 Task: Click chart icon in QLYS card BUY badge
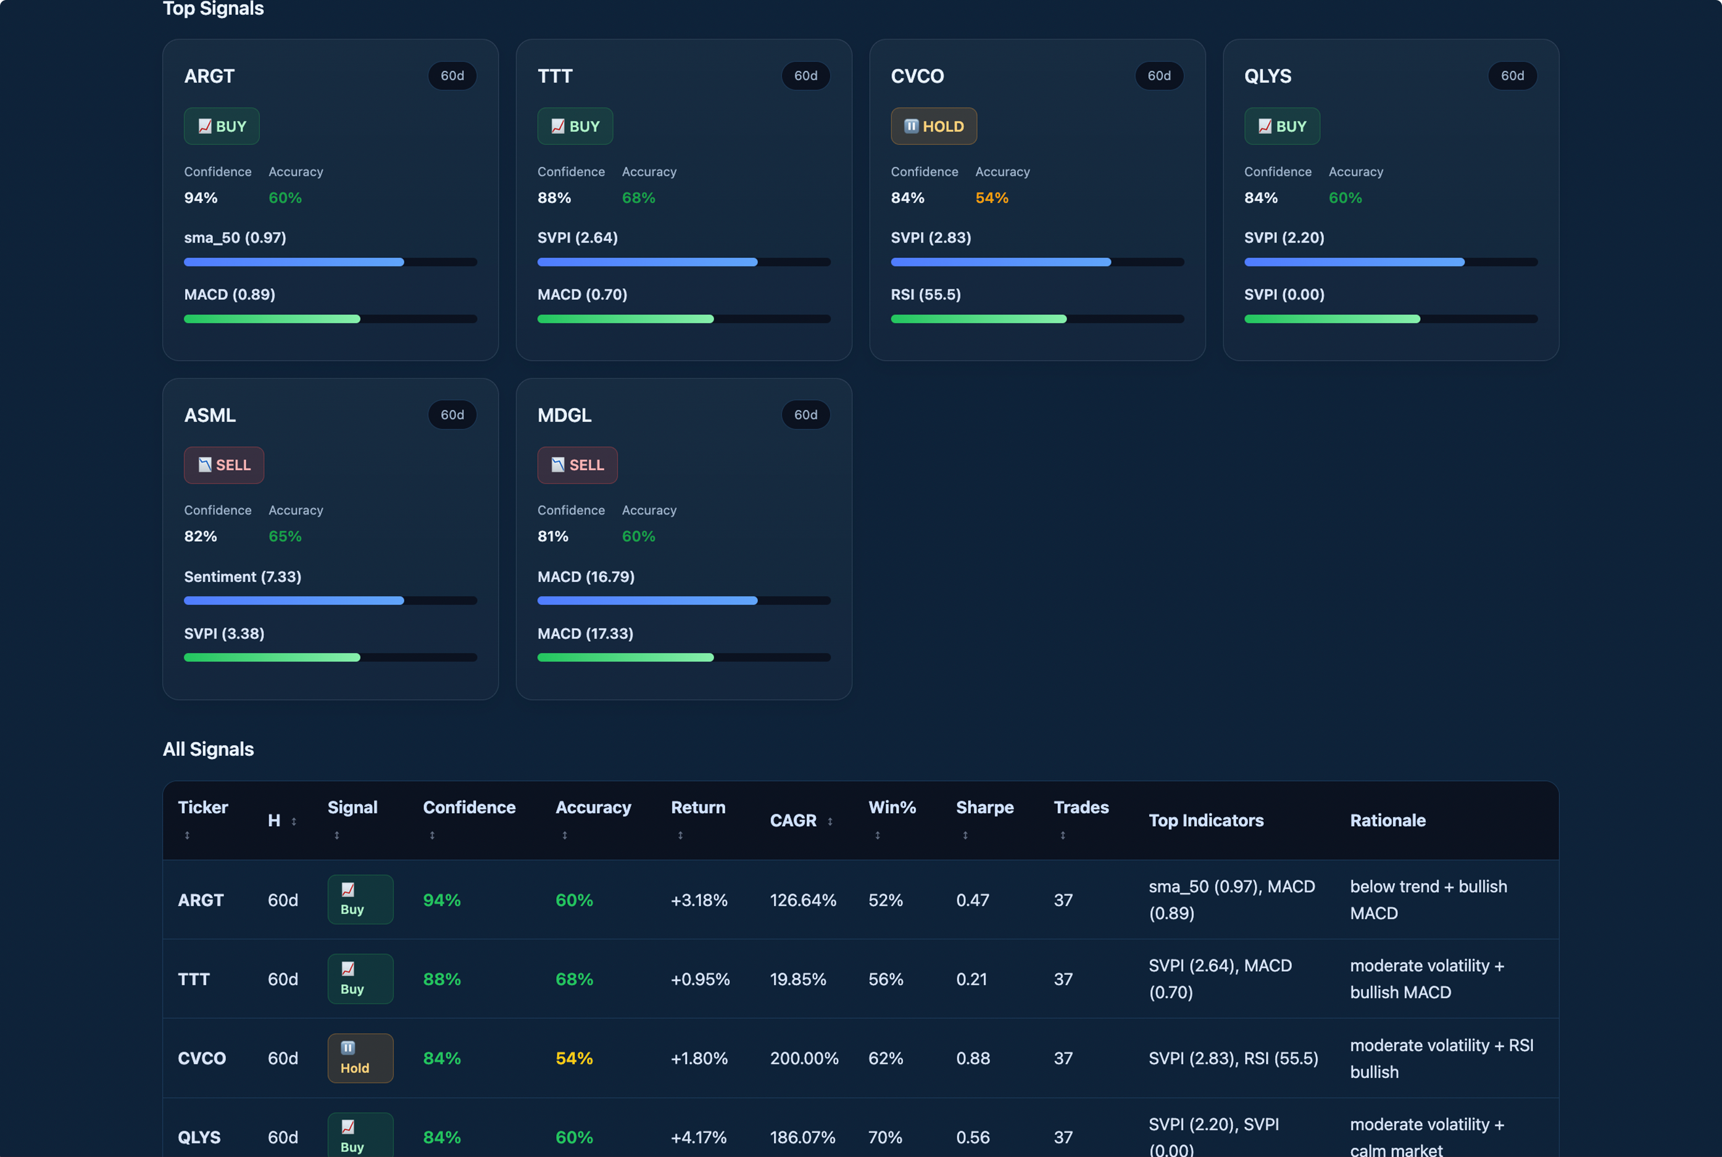pyautogui.click(x=1265, y=126)
